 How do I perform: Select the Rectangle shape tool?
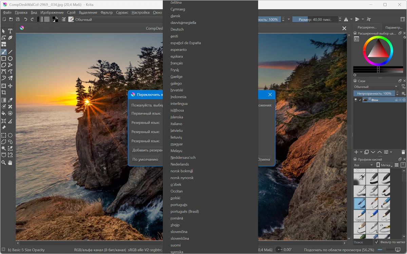point(4,59)
